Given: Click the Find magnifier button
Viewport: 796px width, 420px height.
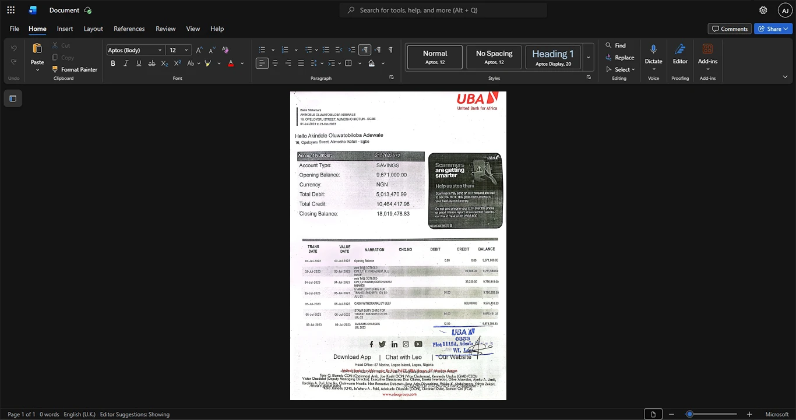Looking at the screenshot, I should (x=615, y=45).
